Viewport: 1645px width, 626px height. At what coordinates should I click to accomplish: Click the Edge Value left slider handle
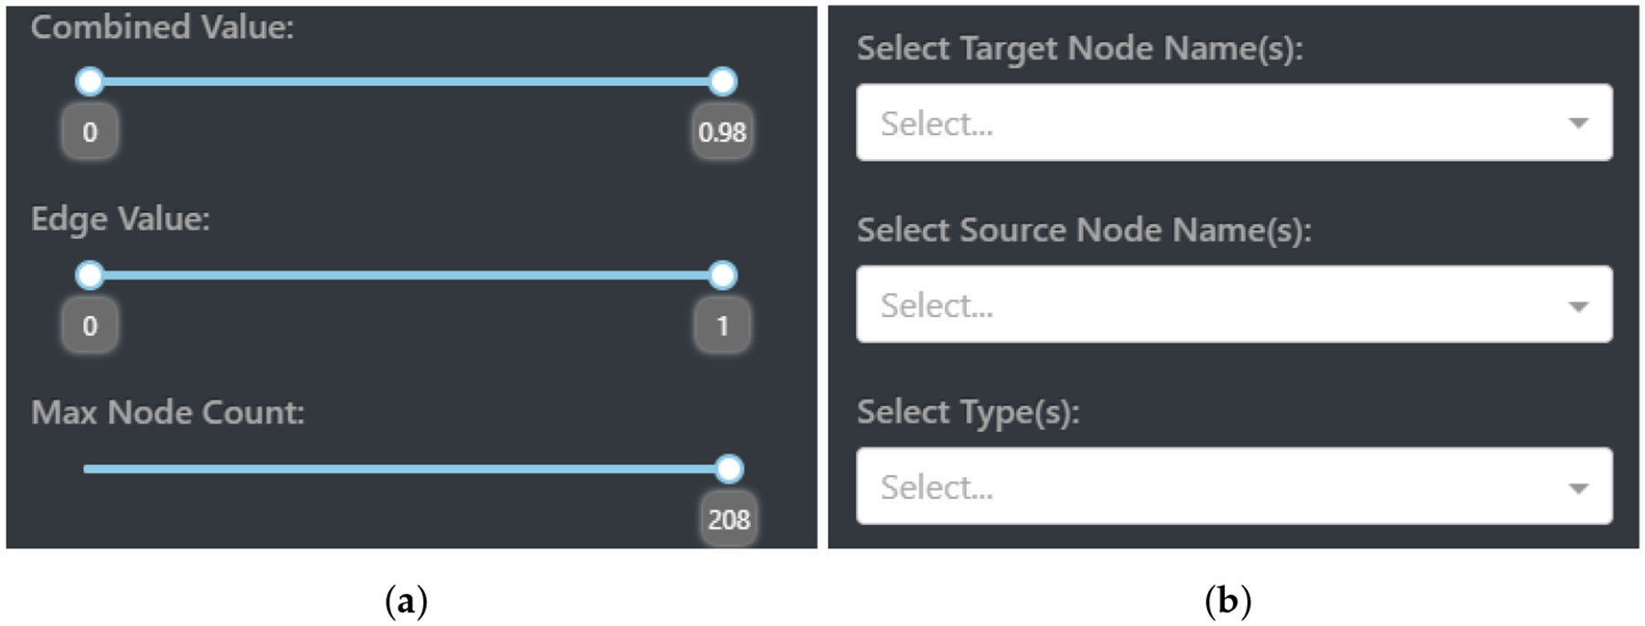[x=90, y=275]
